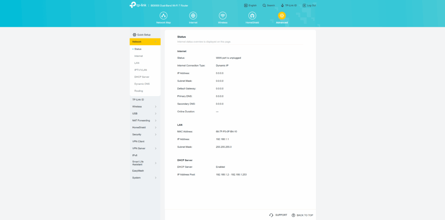Expand the Wireless sidebar chevron
Image resolution: width=445 pixels, height=220 pixels.
156,107
